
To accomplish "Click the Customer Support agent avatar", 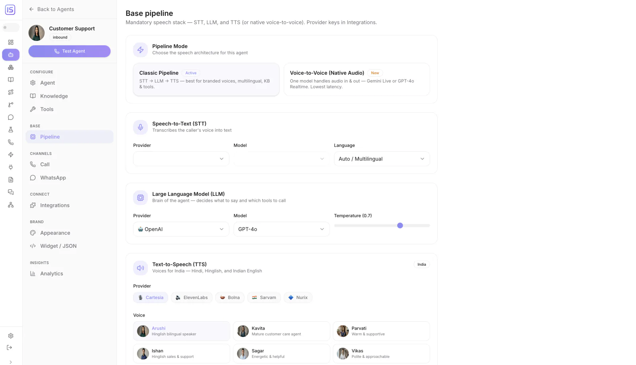I will tap(37, 33).
